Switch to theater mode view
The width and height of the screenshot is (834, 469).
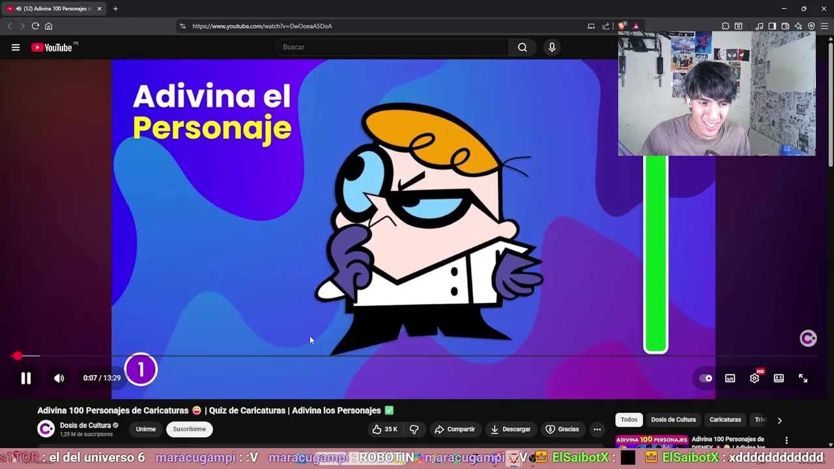pyautogui.click(x=779, y=378)
